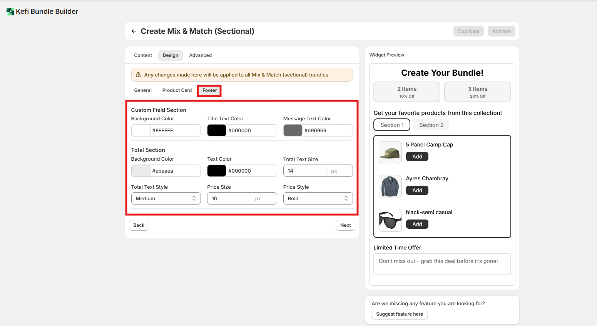Open the Advanced tab
Viewport: 597px width, 326px height.
click(x=200, y=55)
